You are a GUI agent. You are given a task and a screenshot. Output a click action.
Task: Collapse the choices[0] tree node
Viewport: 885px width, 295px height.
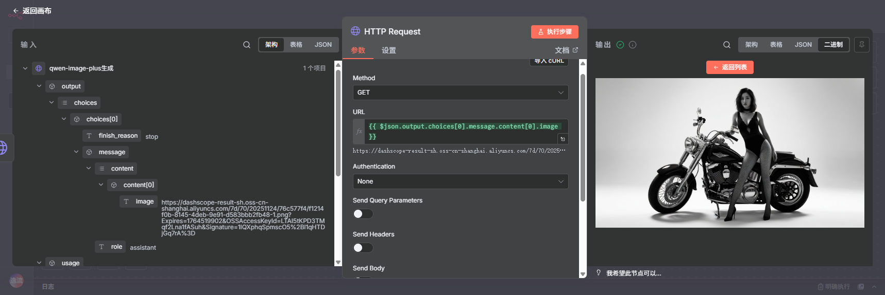(x=64, y=119)
